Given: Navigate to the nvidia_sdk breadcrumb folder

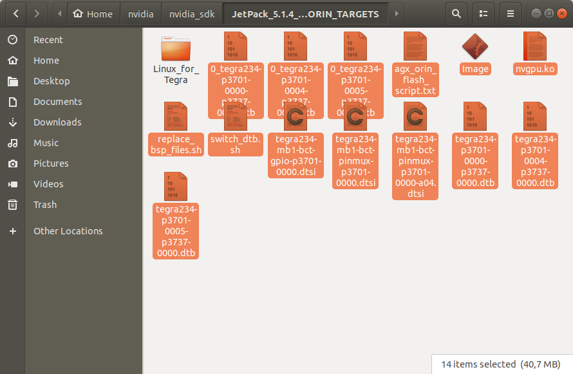Looking at the screenshot, I should coord(192,14).
